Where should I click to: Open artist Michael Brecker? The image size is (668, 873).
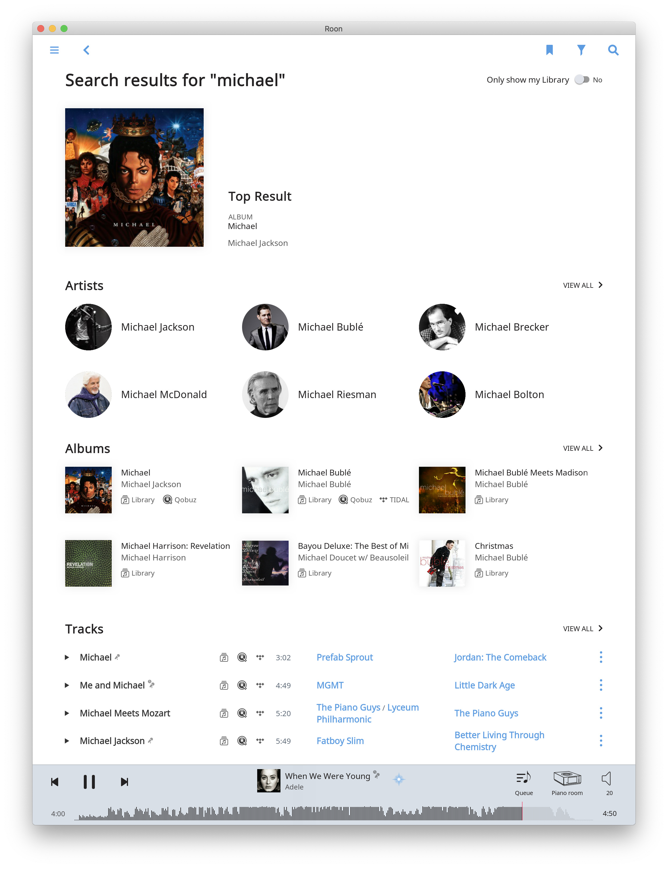pyautogui.click(x=511, y=327)
